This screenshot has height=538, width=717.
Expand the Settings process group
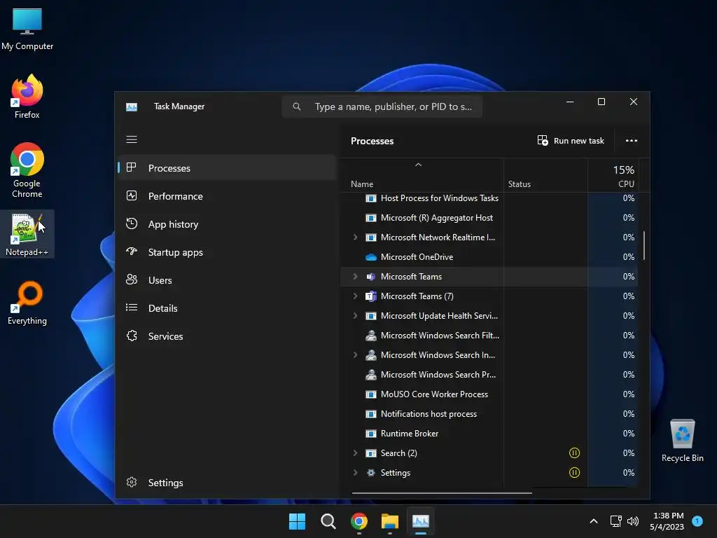[355, 473]
